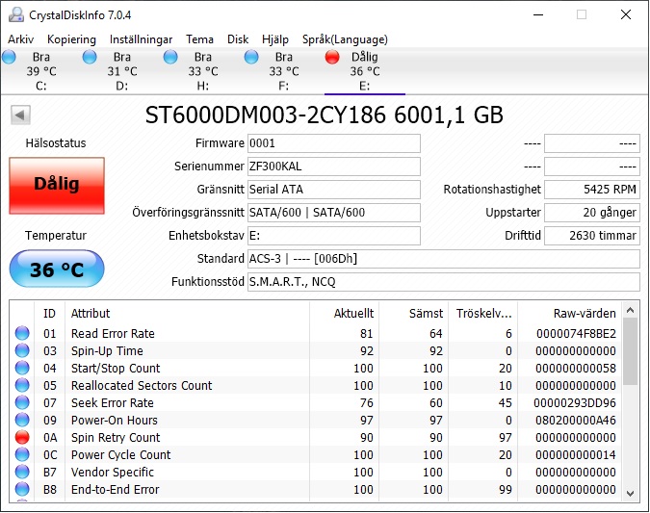The width and height of the screenshot is (650, 513).
Task: Open the Inställningar menu
Action: 141,39
